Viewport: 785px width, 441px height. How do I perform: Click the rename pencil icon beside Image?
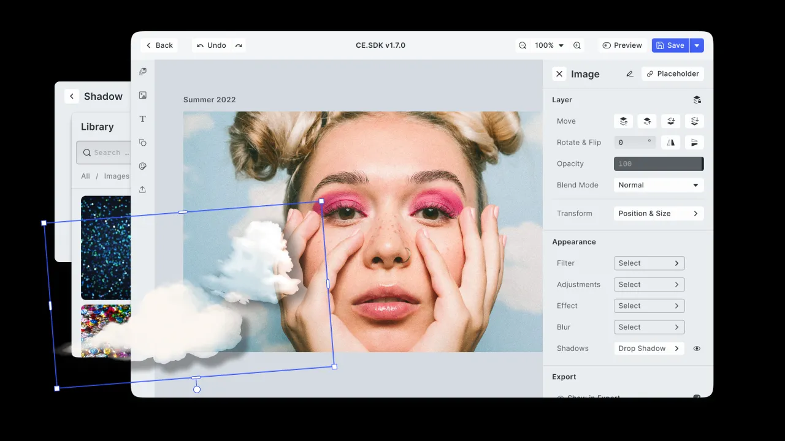(630, 74)
